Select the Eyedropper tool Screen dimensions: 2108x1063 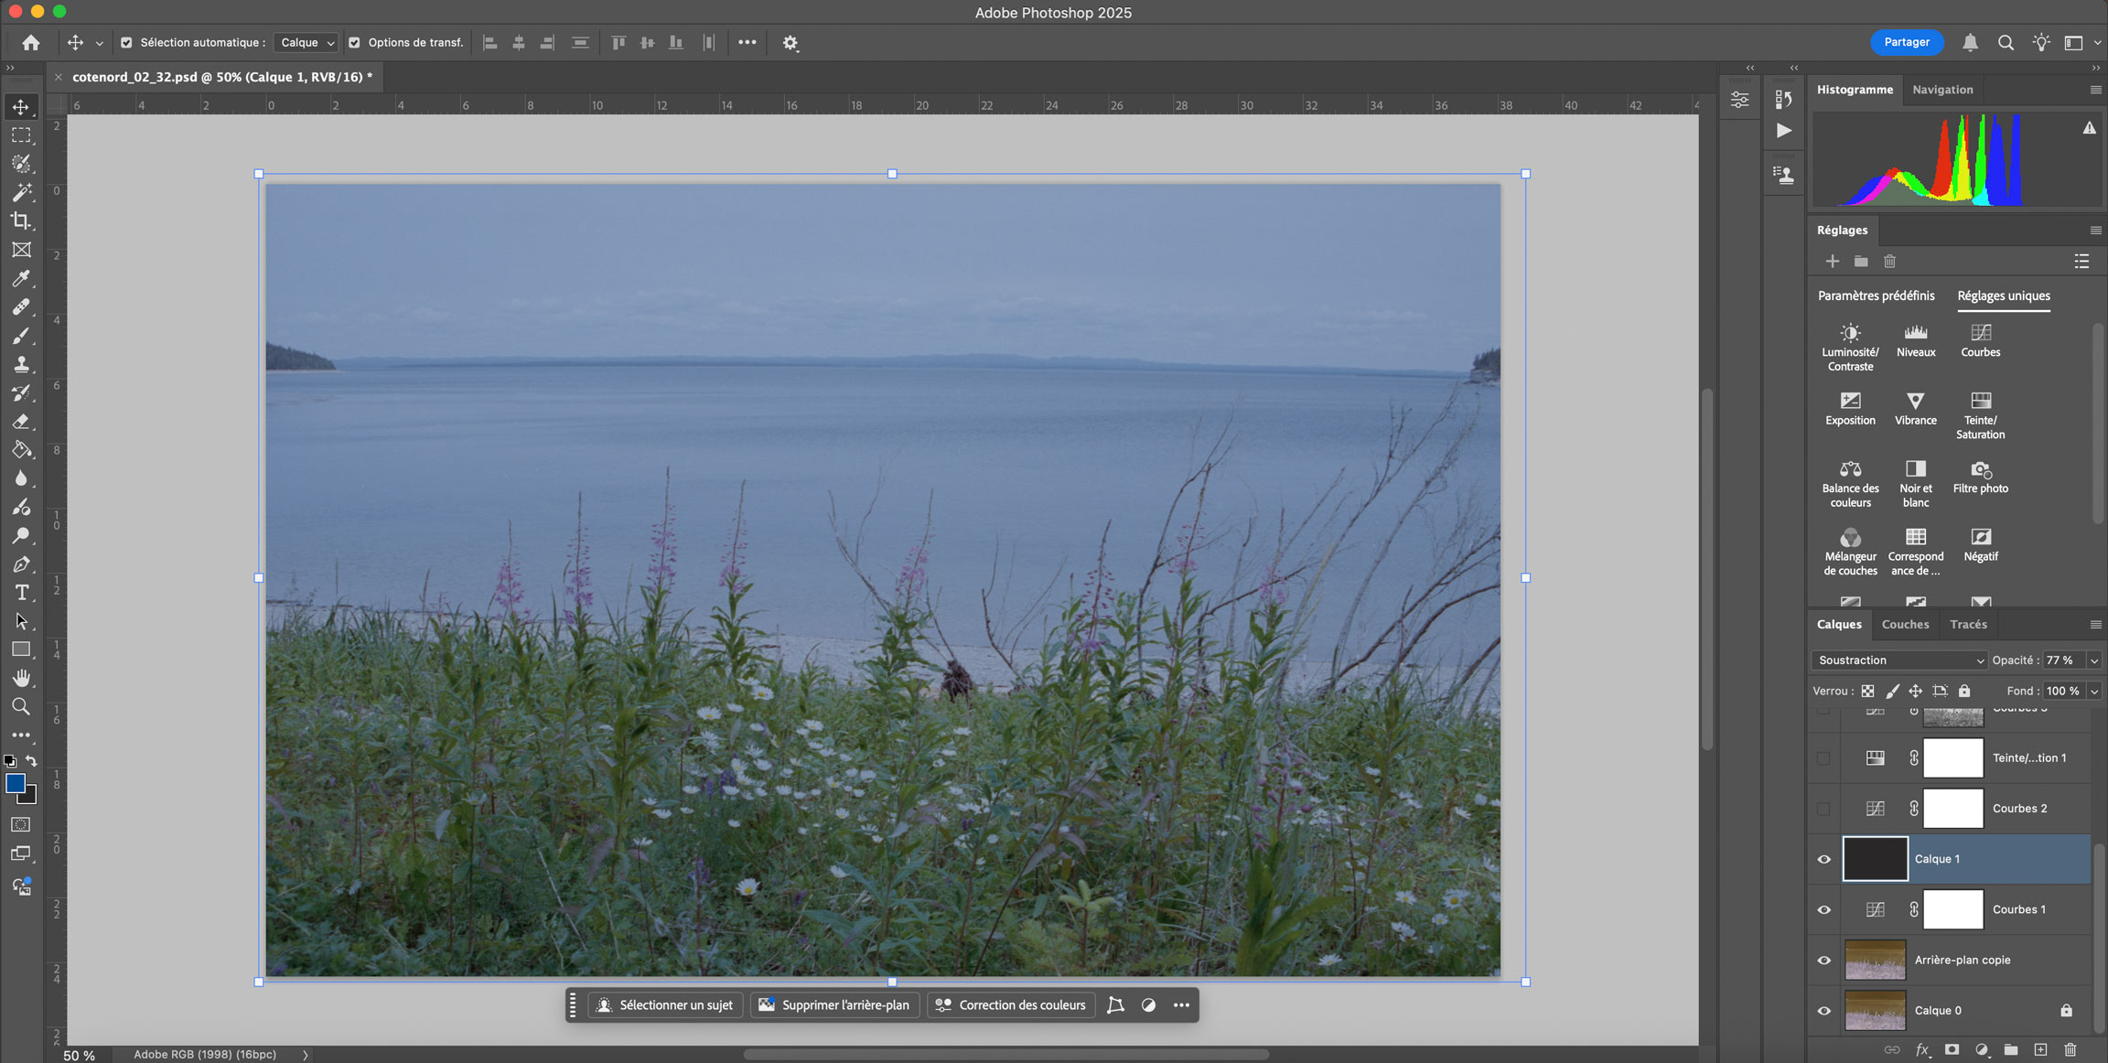tap(21, 278)
